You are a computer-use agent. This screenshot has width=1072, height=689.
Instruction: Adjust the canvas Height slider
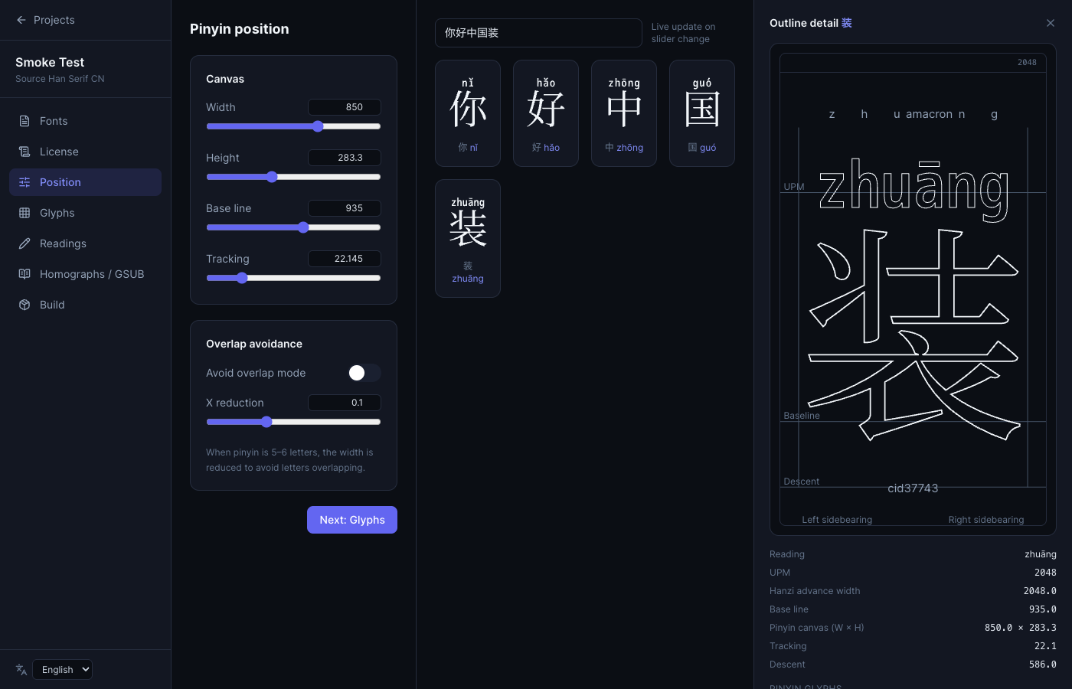click(x=293, y=177)
